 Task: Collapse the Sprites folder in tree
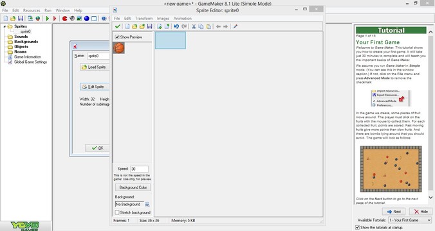point(5,26)
